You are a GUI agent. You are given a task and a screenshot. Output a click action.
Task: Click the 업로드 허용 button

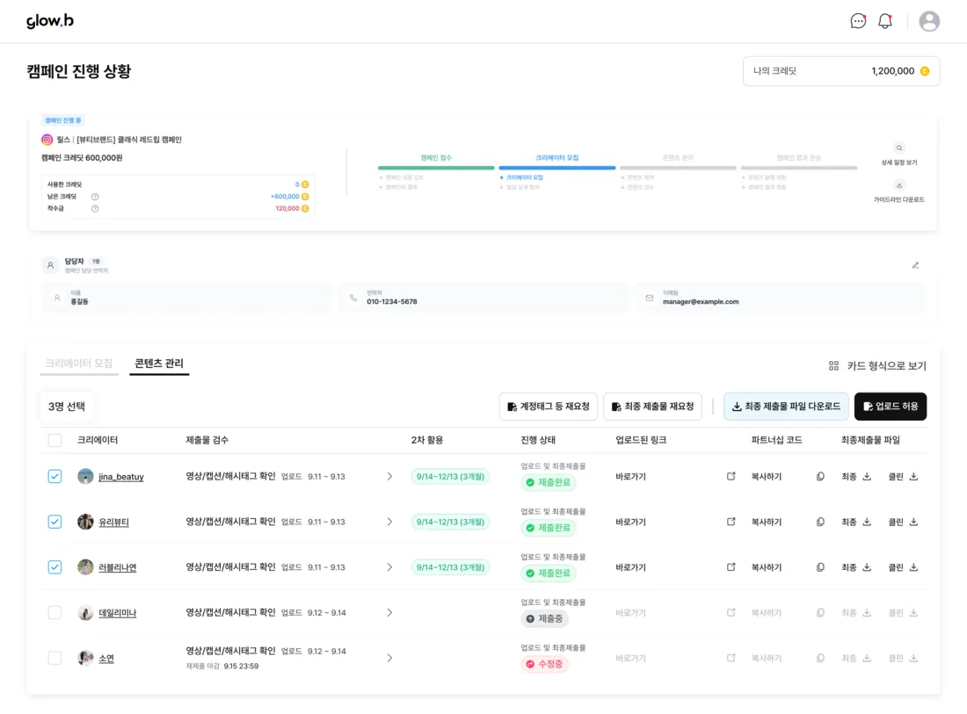891,407
